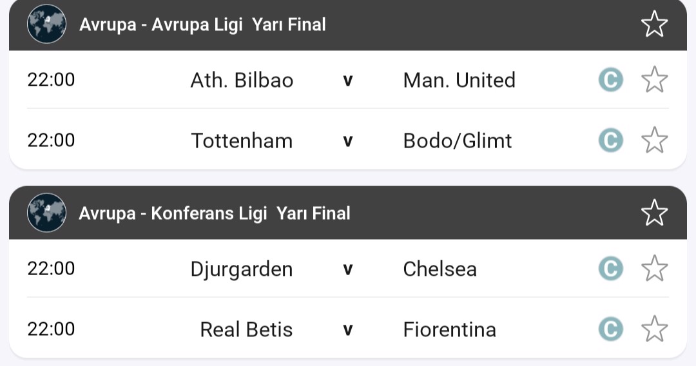Star the Ath. Bilbao v Man. United match
This screenshot has width=696, height=366.
click(654, 80)
